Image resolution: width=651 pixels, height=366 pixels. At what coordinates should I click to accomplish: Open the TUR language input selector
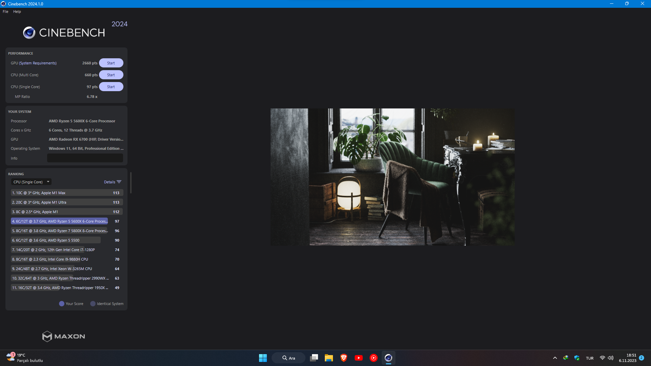590,358
